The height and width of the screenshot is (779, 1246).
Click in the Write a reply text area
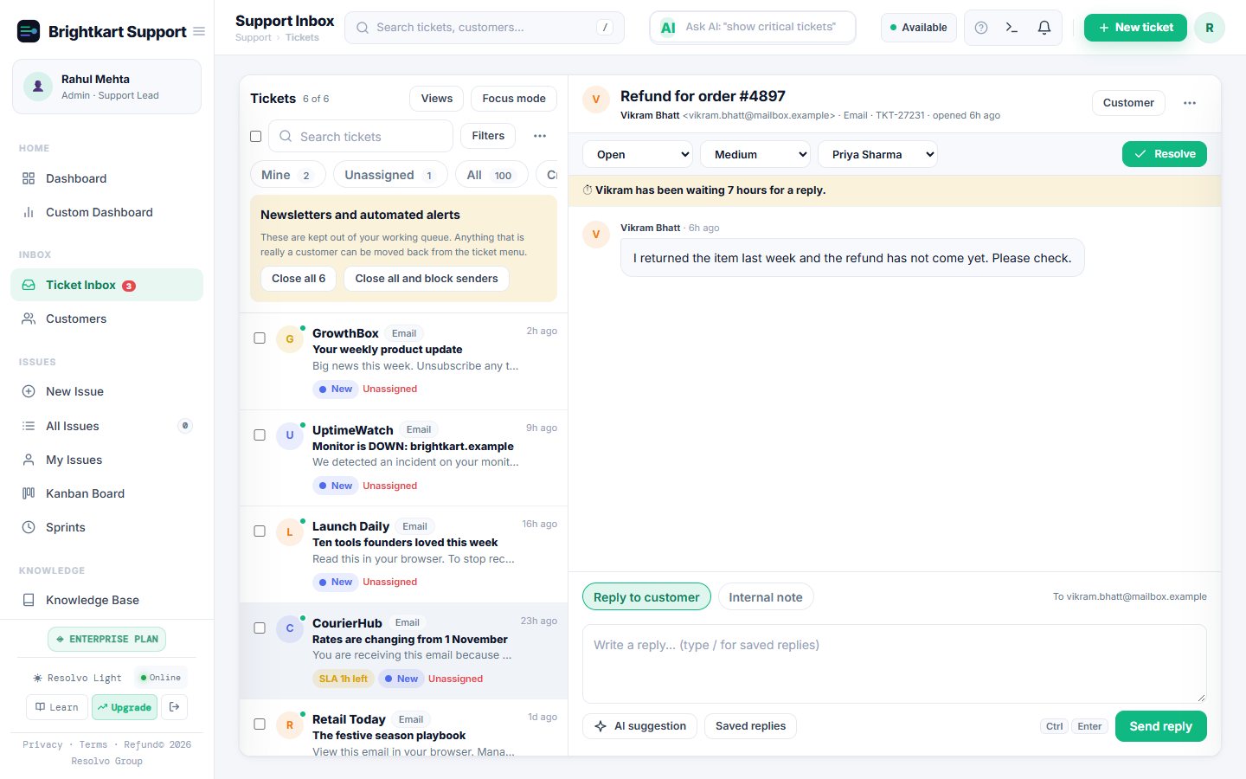coord(895,664)
